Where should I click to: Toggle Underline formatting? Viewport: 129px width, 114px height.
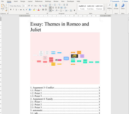pos(16,10)
